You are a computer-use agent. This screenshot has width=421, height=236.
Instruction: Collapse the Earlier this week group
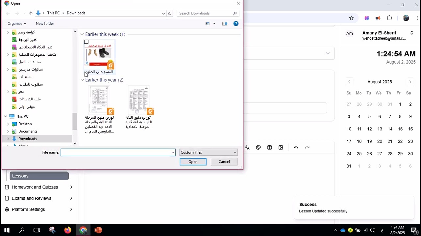[x=82, y=34]
